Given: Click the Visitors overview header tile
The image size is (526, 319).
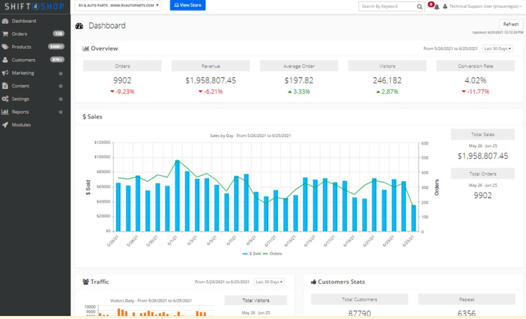Looking at the screenshot, I should (x=387, y=66).
